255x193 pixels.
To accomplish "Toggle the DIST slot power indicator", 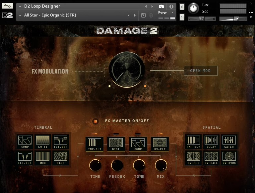I will tap(116, 134).
